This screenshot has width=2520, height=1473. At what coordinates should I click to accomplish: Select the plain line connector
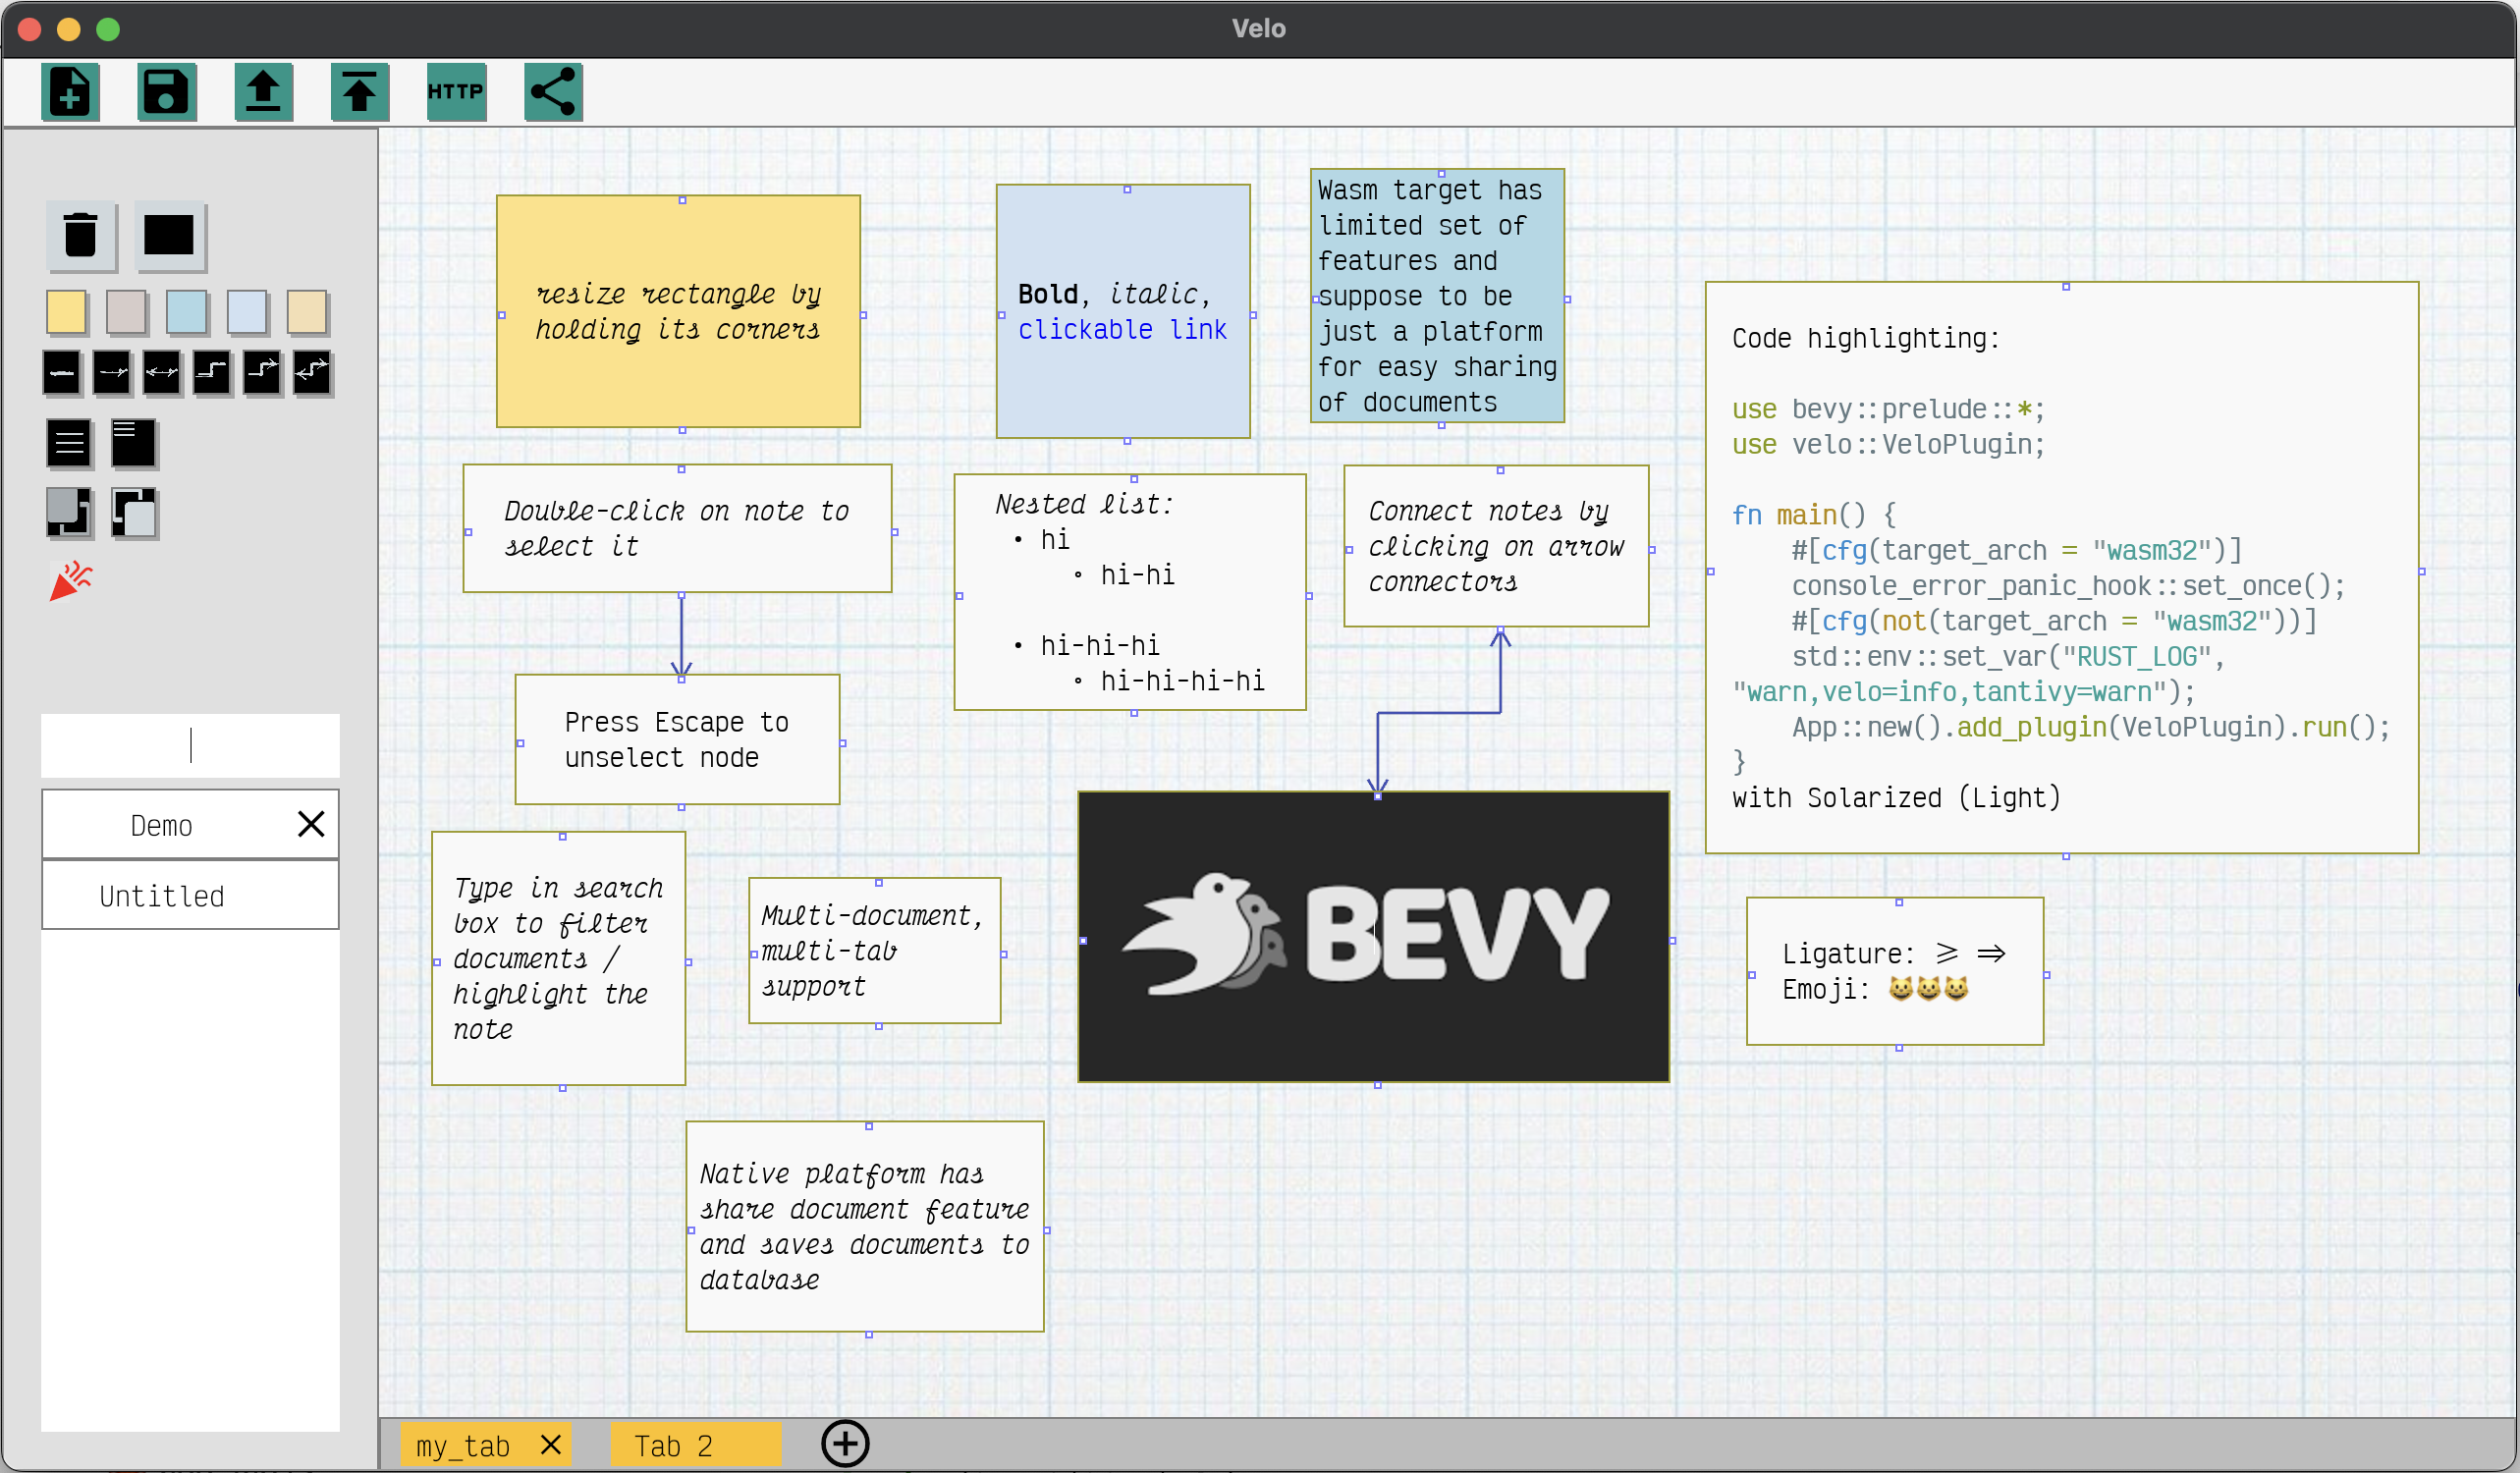pos(62,373)
